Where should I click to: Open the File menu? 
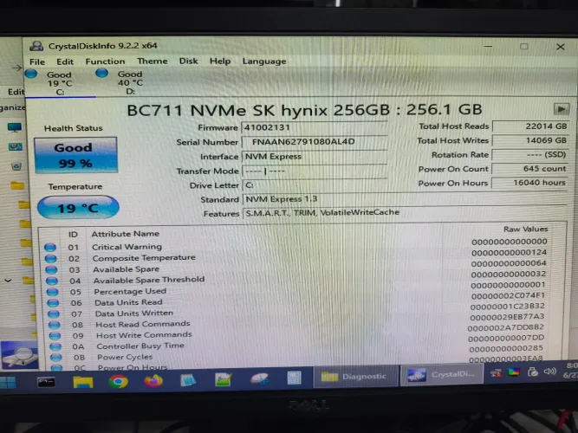[37, 61]
